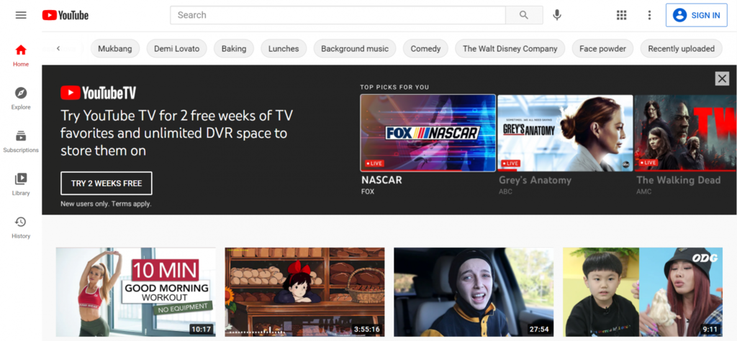This screenshot has width=737, height=341.
Task: Open History in the sidebar
Action: click(x=21, y=227)
